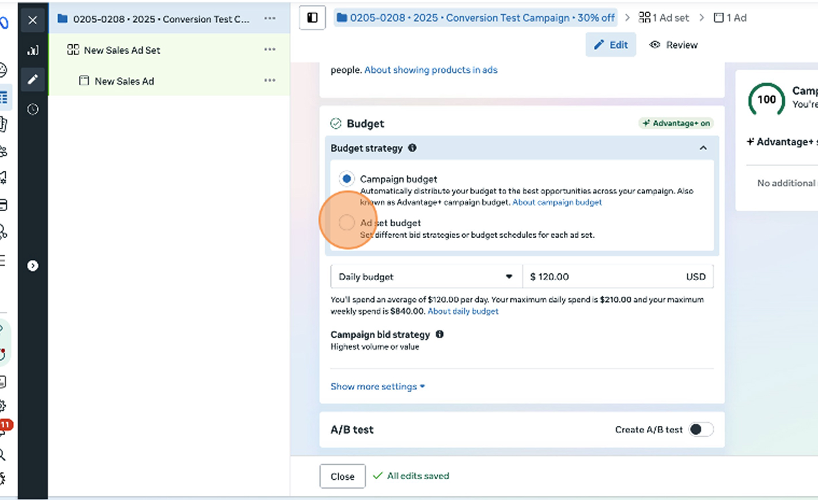Image resolution: width=818 pixels, height=500 pixels.
Task: Select the pencil edit icon in sidebar
Action: [33, 79]
